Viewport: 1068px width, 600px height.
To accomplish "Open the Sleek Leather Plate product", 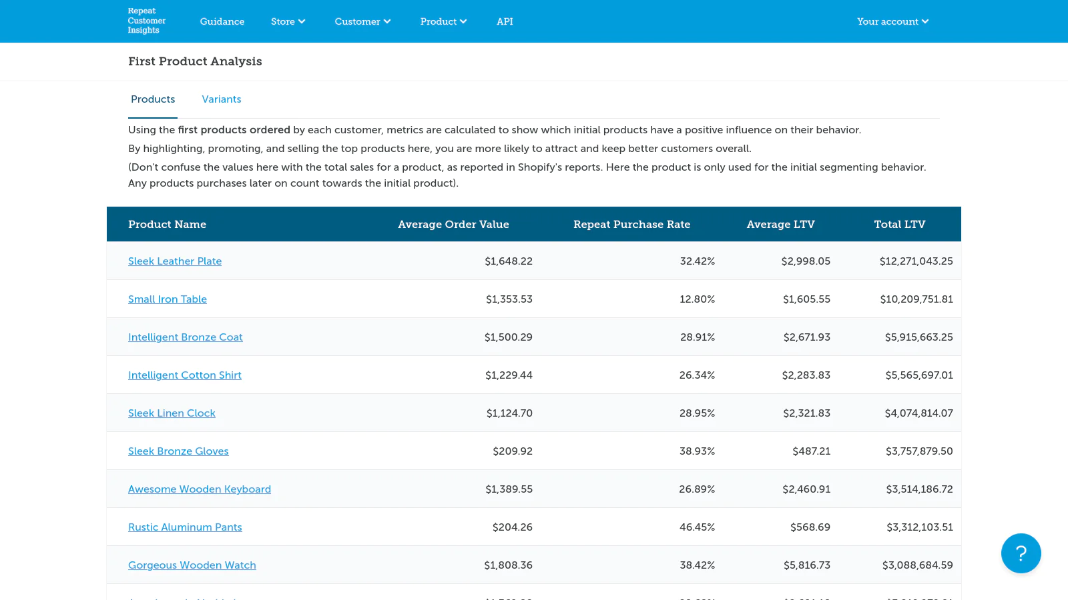I will point(175,261).
